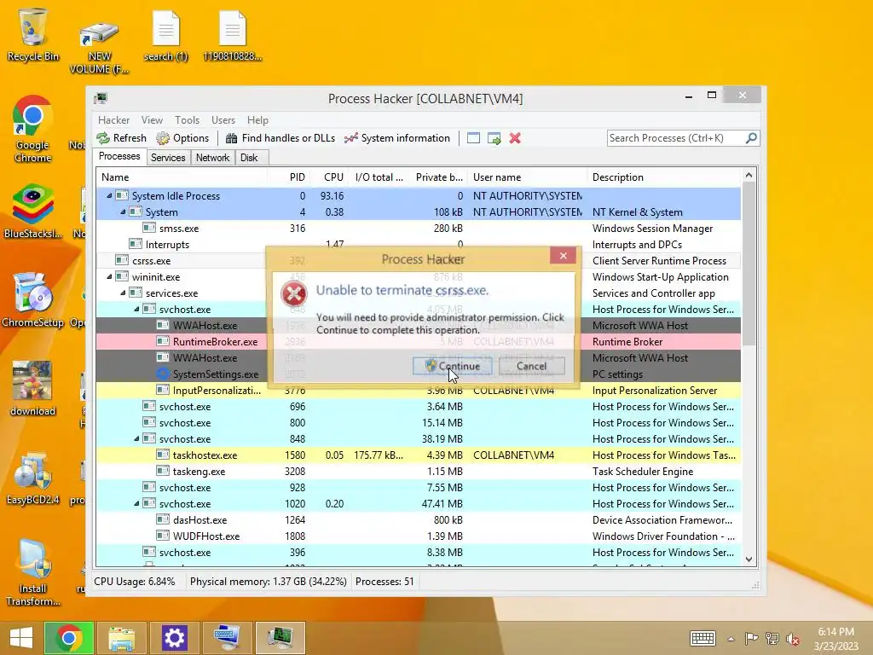Viewport: 873px width, 655px height.
Task: Open the search (1) desktop file
Action: click(x=166, y=36)
